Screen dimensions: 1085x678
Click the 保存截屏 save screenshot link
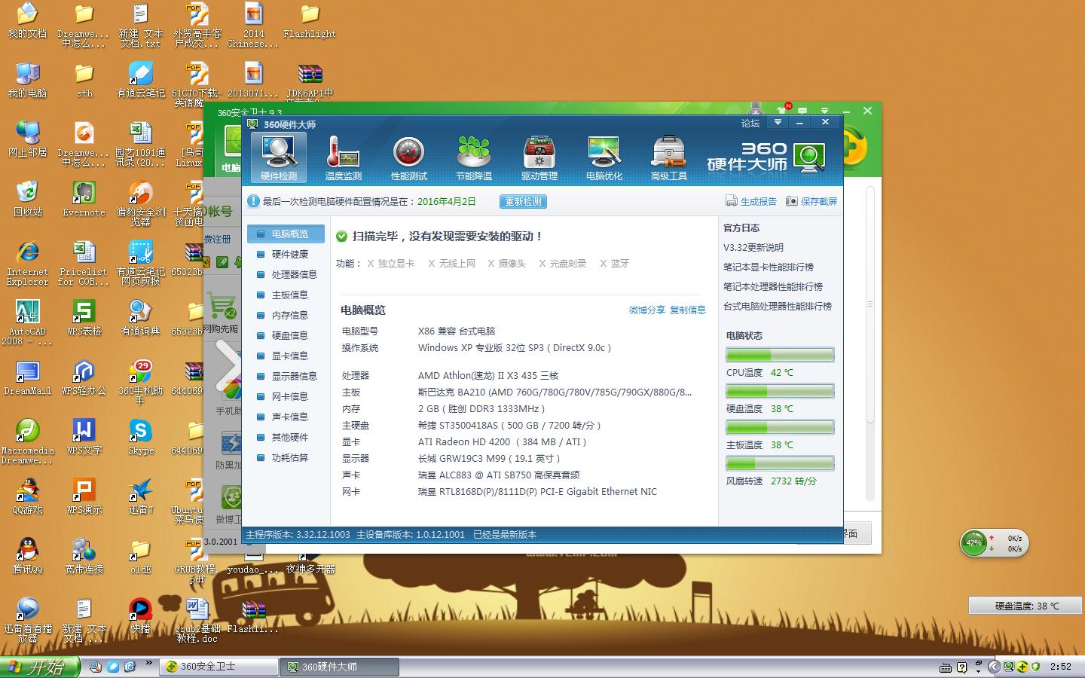pyautogui.click(x=819, y=201)
